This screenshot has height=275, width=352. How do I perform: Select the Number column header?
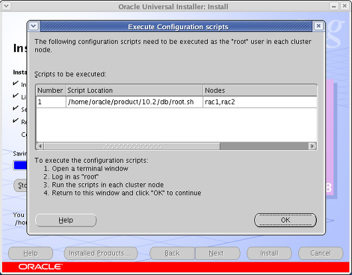(x=51, y=90)
